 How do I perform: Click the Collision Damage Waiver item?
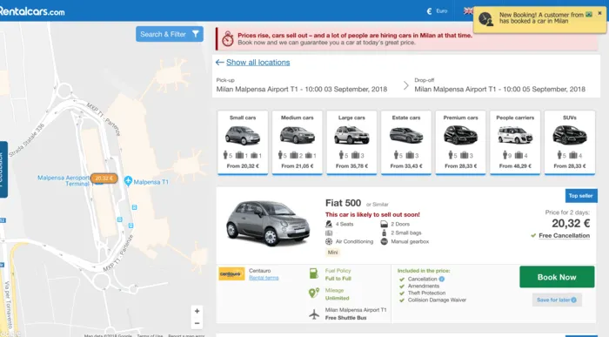click(437, 300)
